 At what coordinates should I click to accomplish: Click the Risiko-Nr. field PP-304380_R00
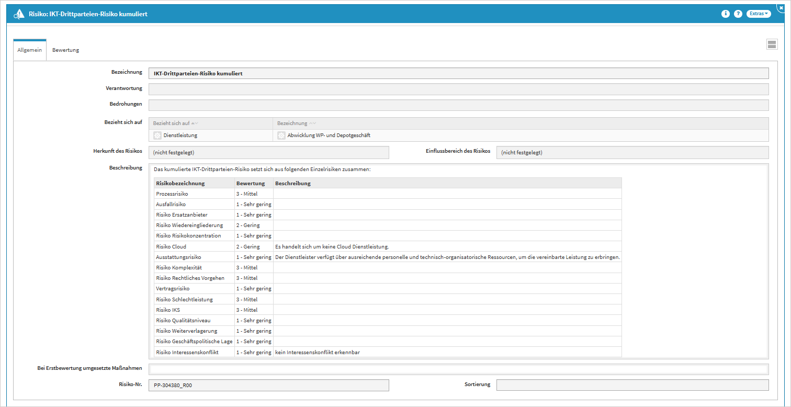point(269,385)
